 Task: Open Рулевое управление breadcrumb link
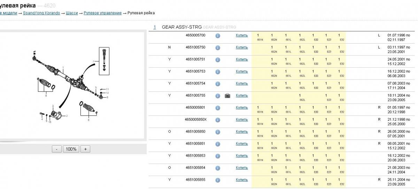tap(102, 13)
